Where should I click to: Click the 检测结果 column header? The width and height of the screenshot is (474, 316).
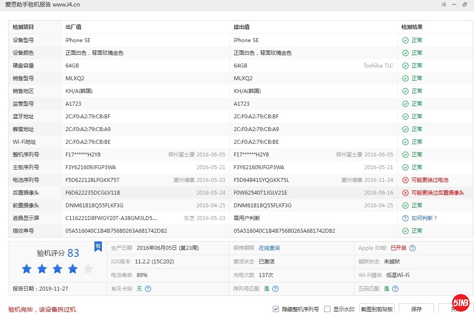[x=412, y=27]
